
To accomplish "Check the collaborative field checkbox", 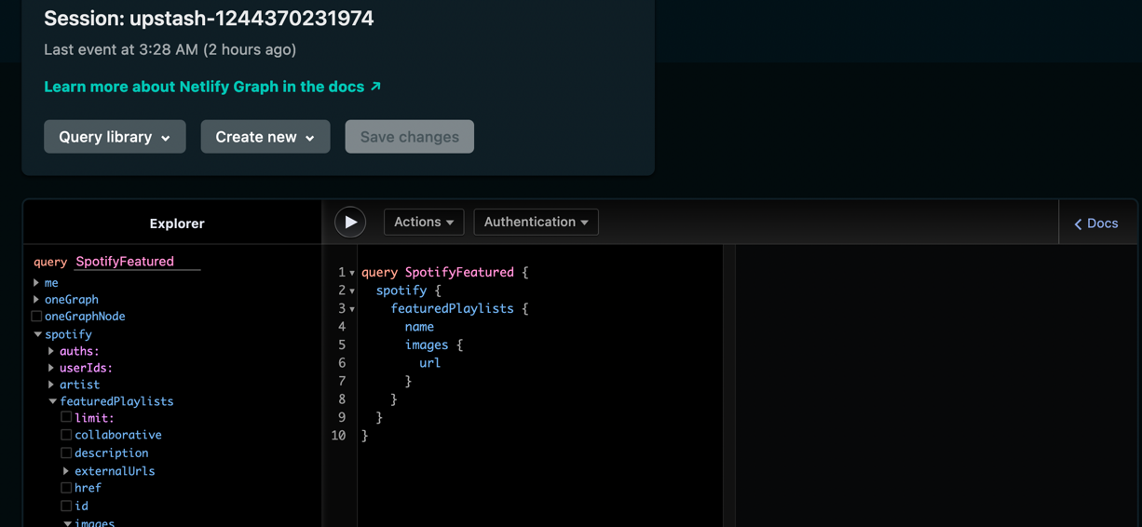I will [x=66, y=435].
